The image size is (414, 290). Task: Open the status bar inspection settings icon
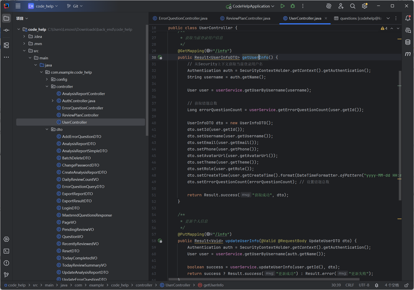(x=376, y=285)
